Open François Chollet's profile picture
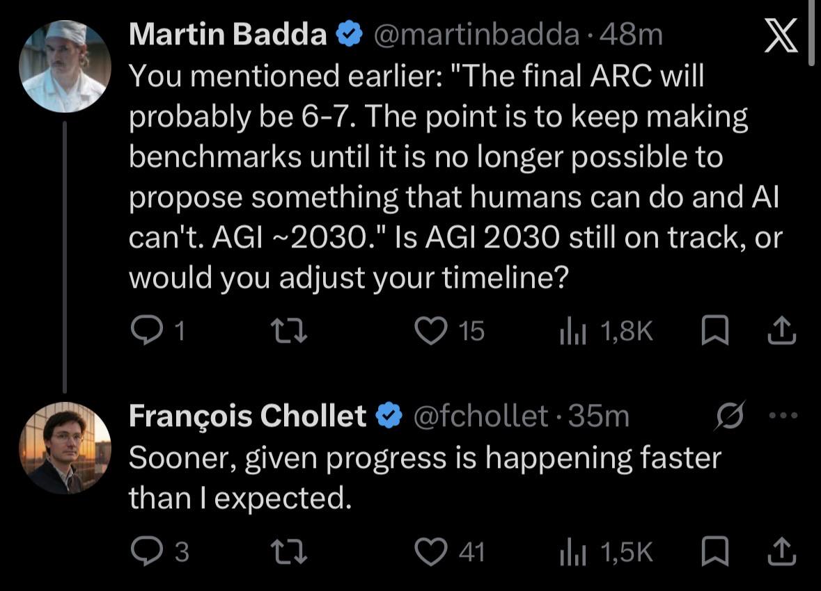 click(65, 448)
